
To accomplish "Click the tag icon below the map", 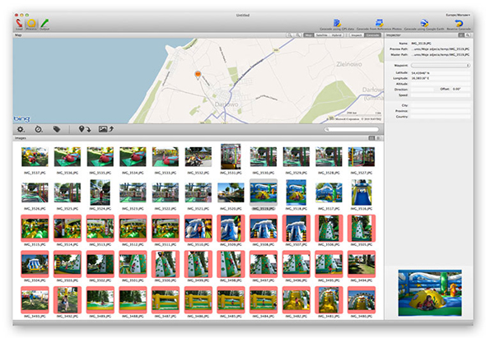I will click(x=56, y=129).
